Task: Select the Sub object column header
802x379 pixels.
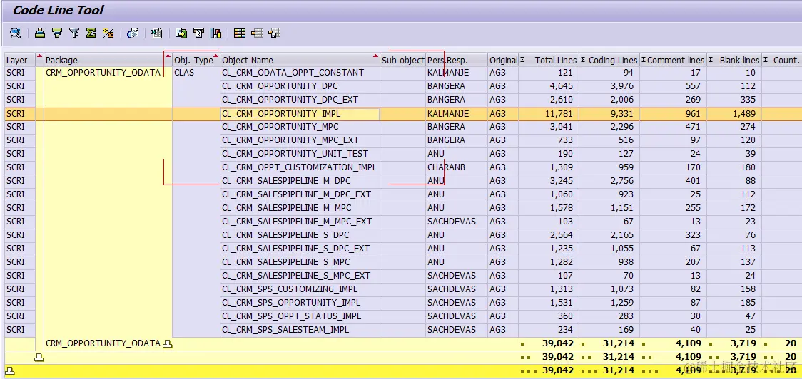Action: (402, 60)
